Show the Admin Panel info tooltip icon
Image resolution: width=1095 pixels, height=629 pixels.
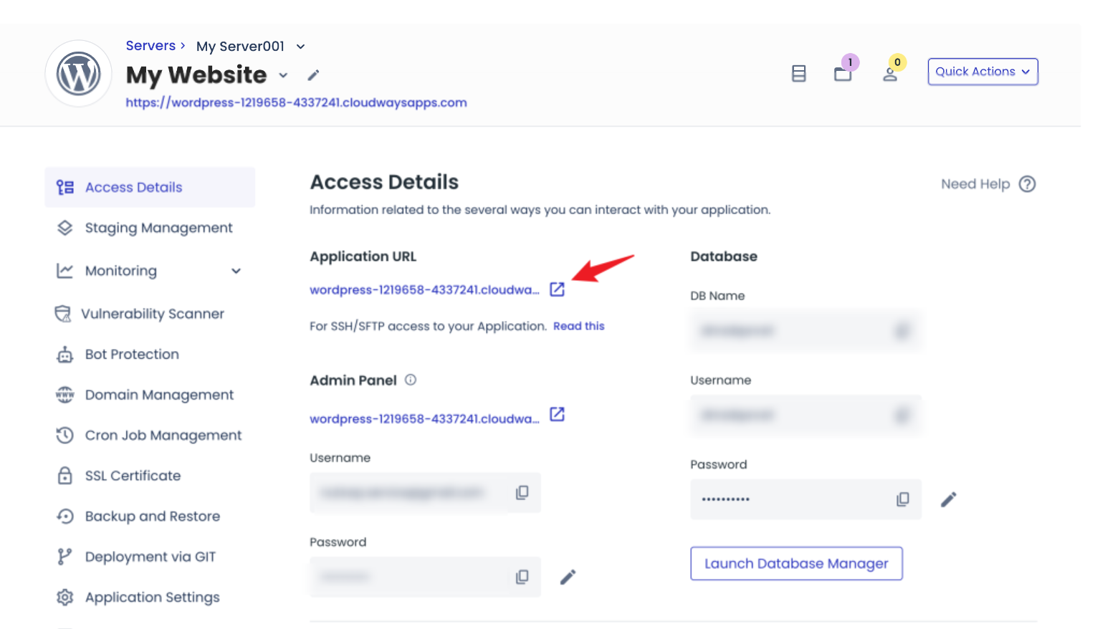coord(411,380)
